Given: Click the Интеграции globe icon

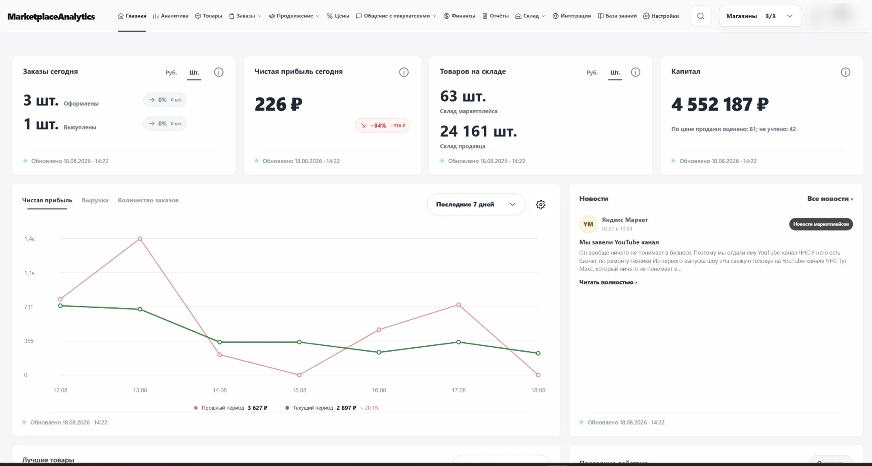Looking at the screenshot, I should (555, 16).
